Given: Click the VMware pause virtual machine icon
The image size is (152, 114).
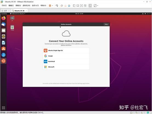Looking at the screenshot, I should [x=50, y=6].
